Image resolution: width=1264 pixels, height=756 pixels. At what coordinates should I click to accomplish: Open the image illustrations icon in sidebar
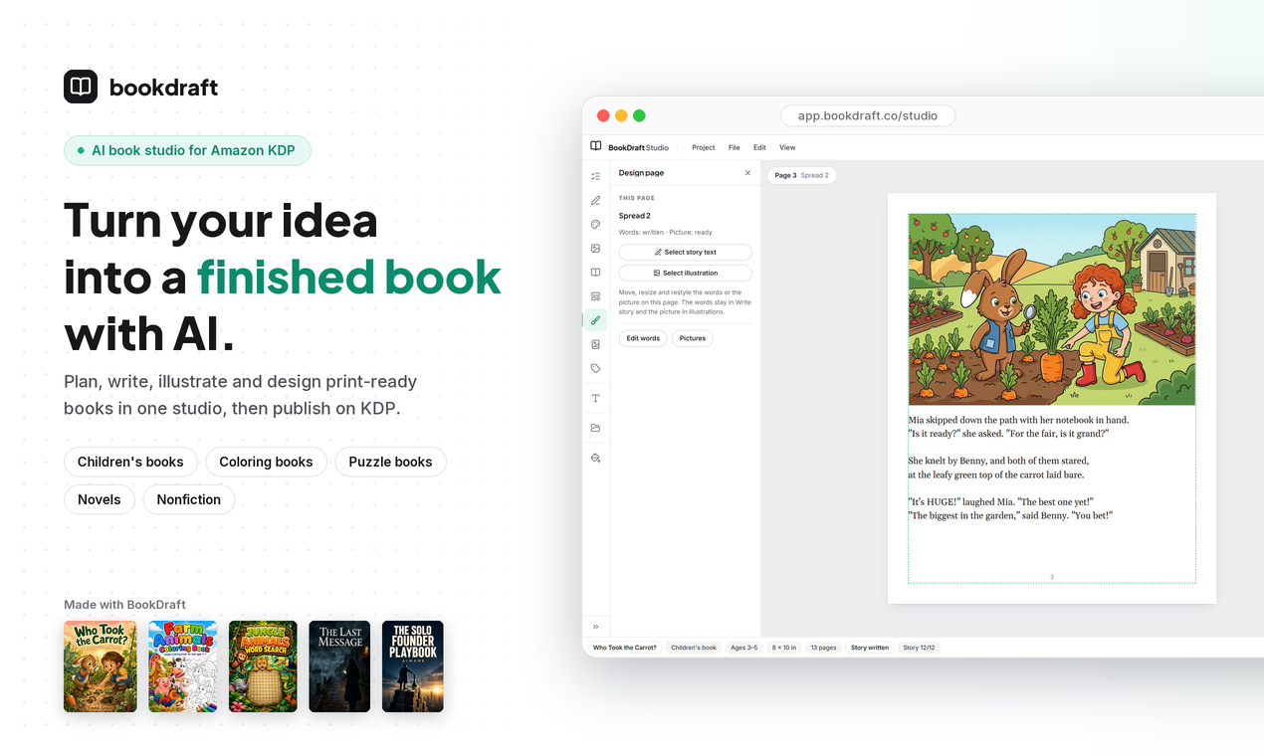[595, 248]
